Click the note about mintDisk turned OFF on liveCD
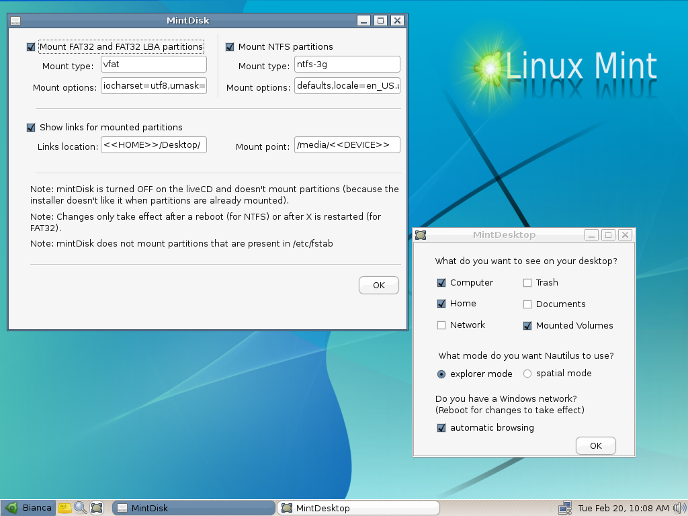Image resolution: width=688 pixels, height=516 pixels. pyautogui.click(x=214, y=195)
